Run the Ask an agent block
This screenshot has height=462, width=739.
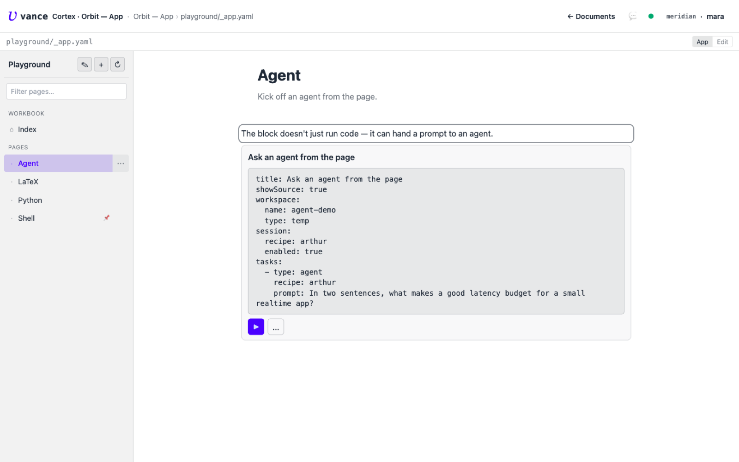pos(256,327)
